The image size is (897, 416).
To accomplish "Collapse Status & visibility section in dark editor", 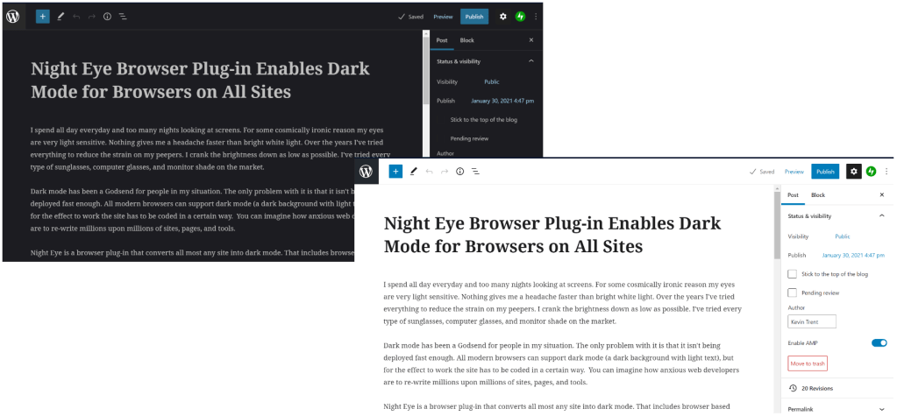I will 530,61.
